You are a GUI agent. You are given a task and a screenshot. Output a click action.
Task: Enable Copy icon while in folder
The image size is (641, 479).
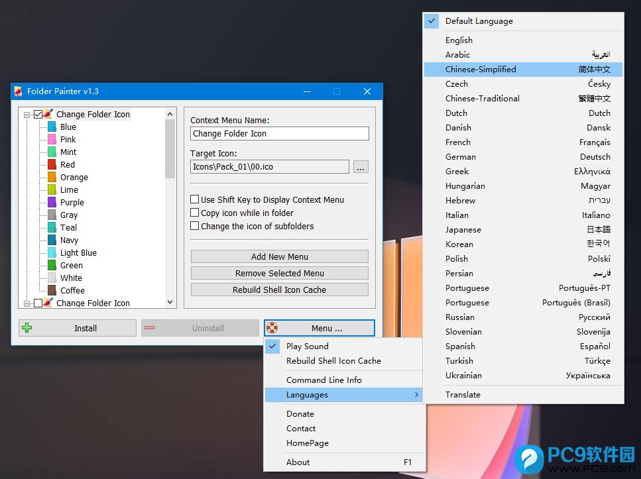tap(195, 213)
